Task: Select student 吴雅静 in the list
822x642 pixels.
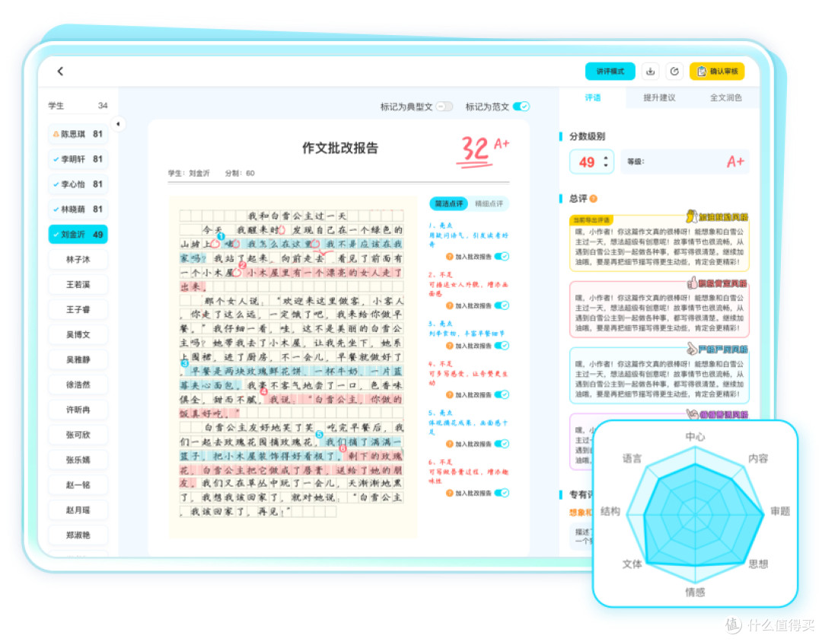Action: [x=78, y=359]
